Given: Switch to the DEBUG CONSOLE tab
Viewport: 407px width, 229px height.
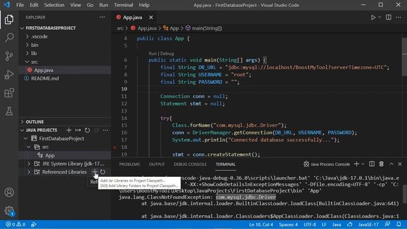Looking at the screenshot, I should coord(190,164).
